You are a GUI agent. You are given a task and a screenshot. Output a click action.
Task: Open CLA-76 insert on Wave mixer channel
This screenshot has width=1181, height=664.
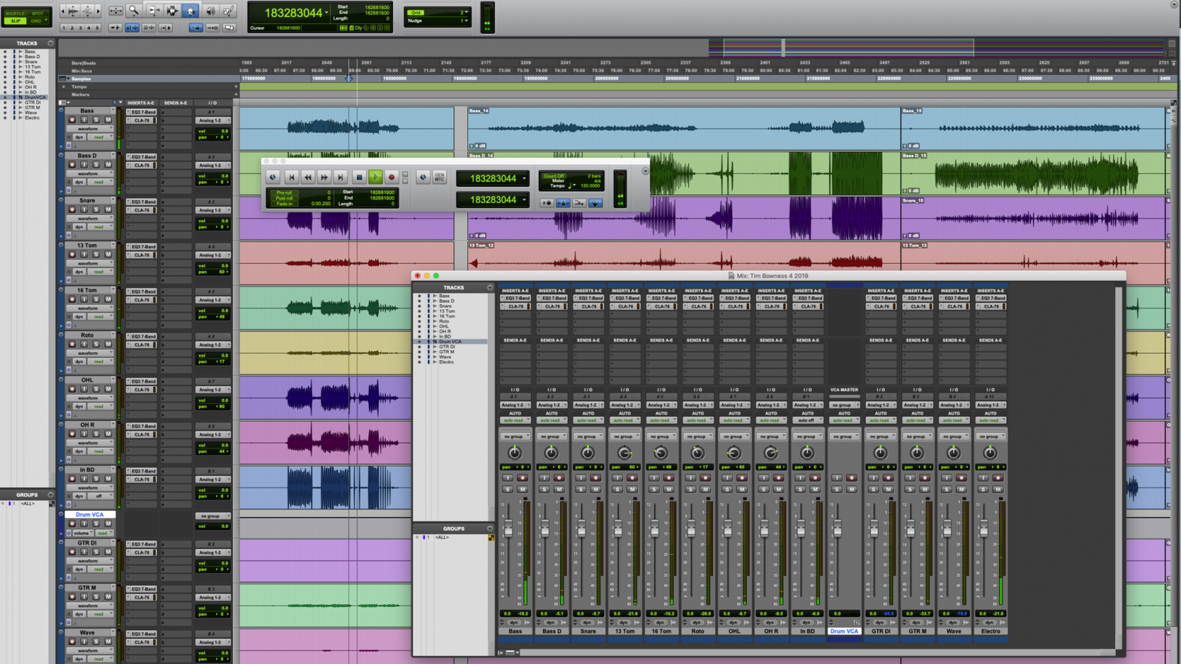[x=955, y=307]
